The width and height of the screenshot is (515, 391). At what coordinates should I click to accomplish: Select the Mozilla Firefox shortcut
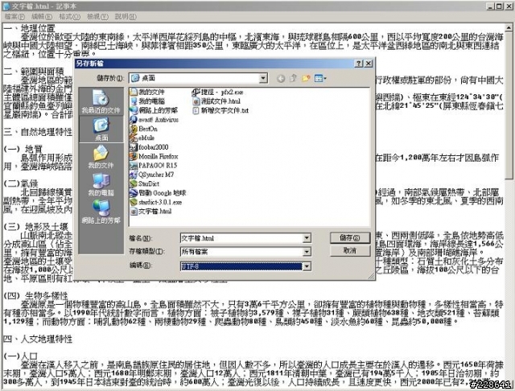tap(154, 156)
